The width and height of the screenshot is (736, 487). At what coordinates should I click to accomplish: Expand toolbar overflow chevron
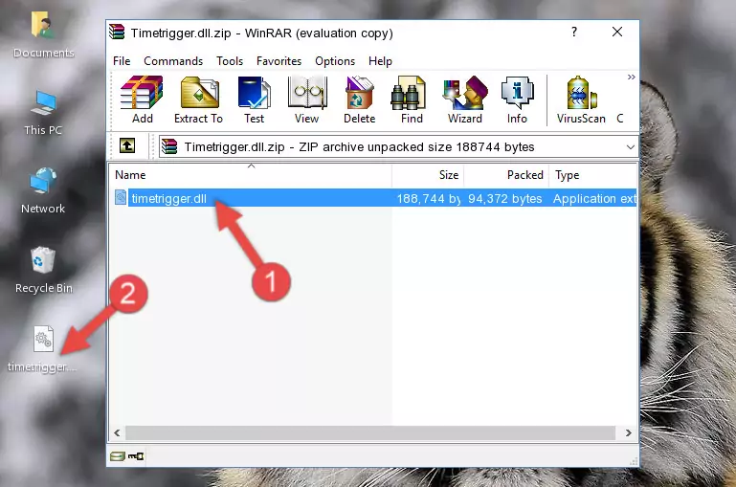[632, 77]
